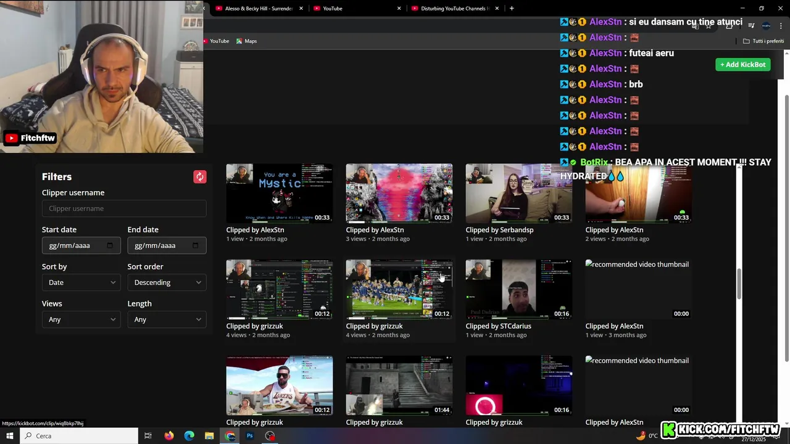Launch Firefox from the taskbar
The height and width of the screenshot is (444, 790).
pos(169,436)
